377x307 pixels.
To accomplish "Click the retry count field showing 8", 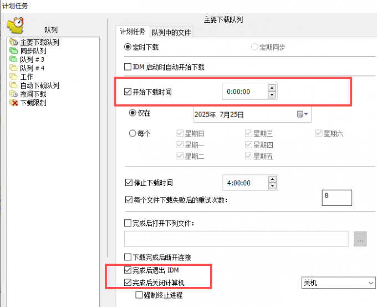I will tap(337, 198).
